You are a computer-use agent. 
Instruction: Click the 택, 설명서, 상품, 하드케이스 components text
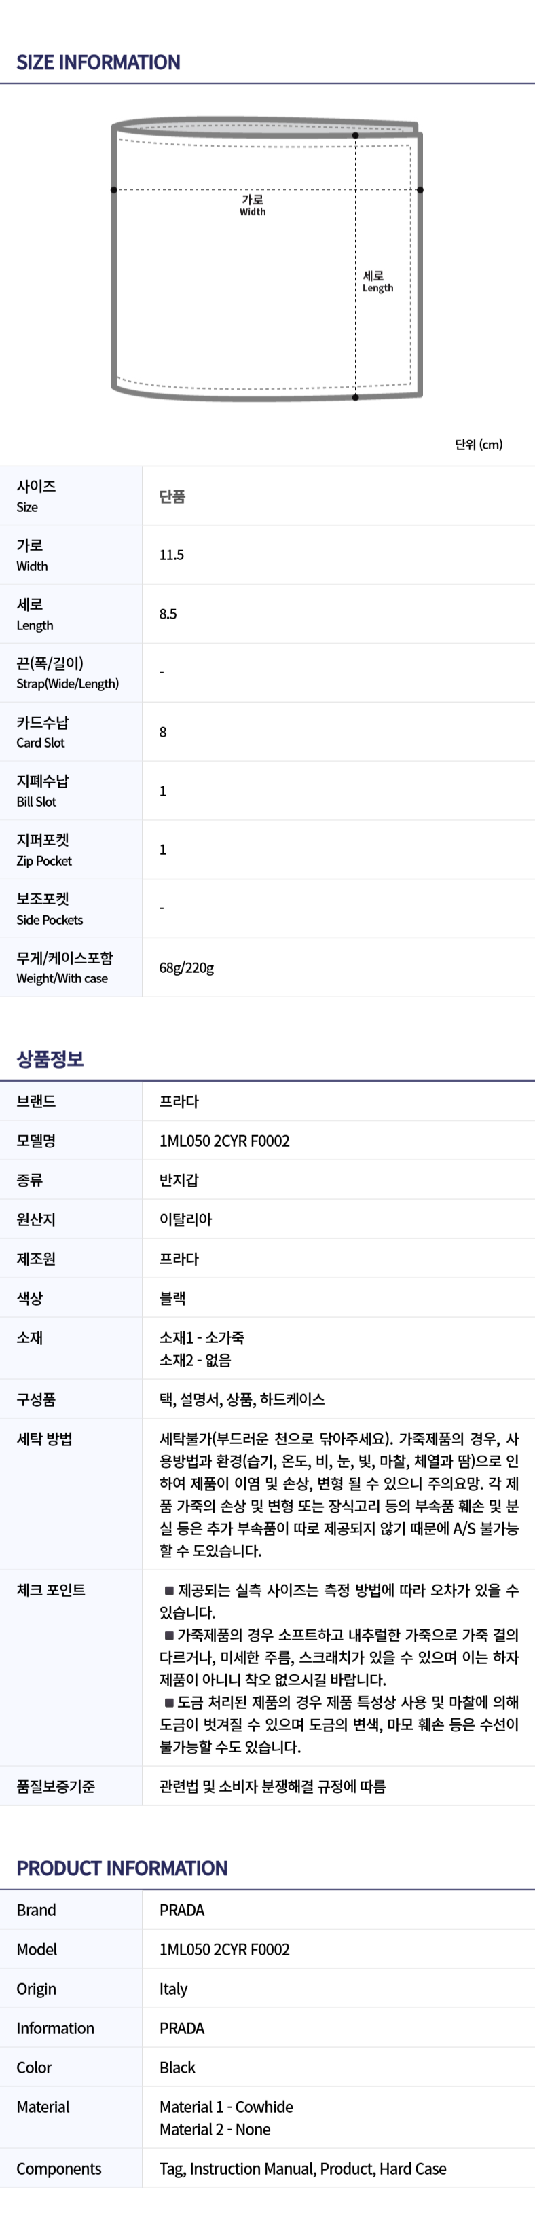coord(242,1400)
